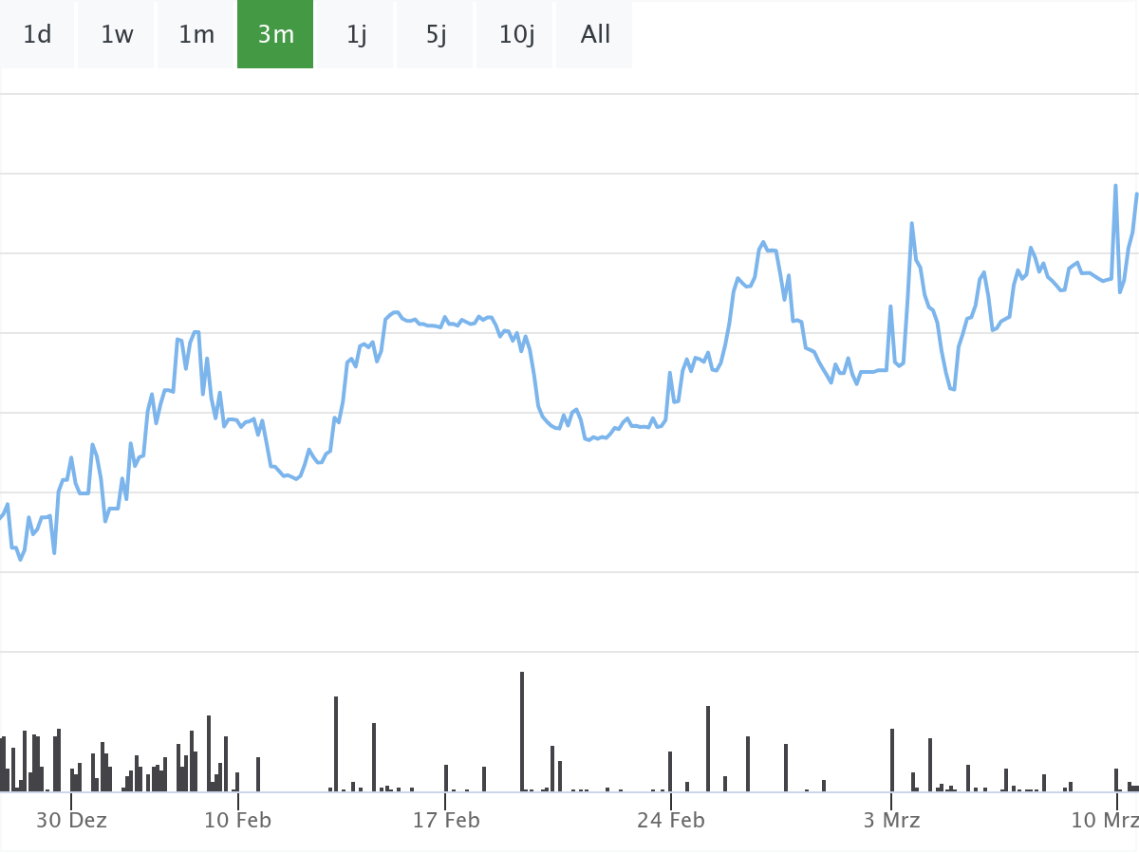Switch chart to 1j range
This screenshot has height=854, width=1139.
click(x=356, y=35)
